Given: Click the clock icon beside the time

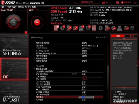Looking at the screenshot, I should click(x=3, y=7).
